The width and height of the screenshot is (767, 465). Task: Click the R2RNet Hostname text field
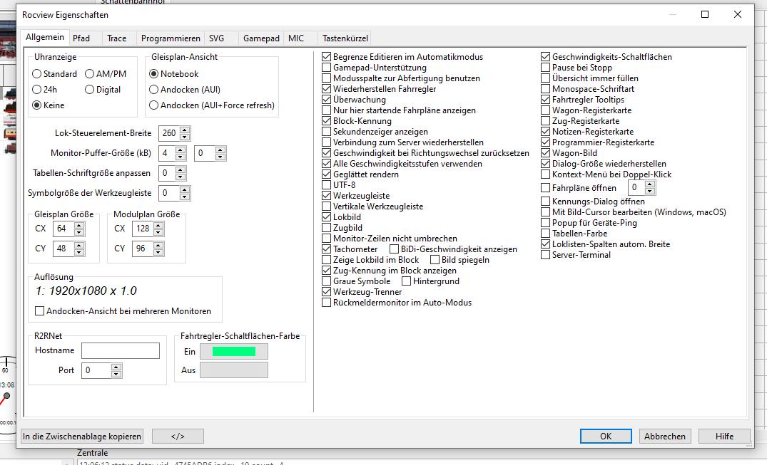pyautogui.click(x=120, y=350)
